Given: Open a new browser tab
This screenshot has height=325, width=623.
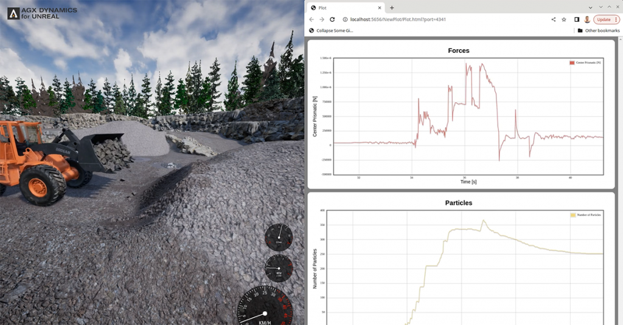Looking at the screenshot, I should click(x=392, y=7).
